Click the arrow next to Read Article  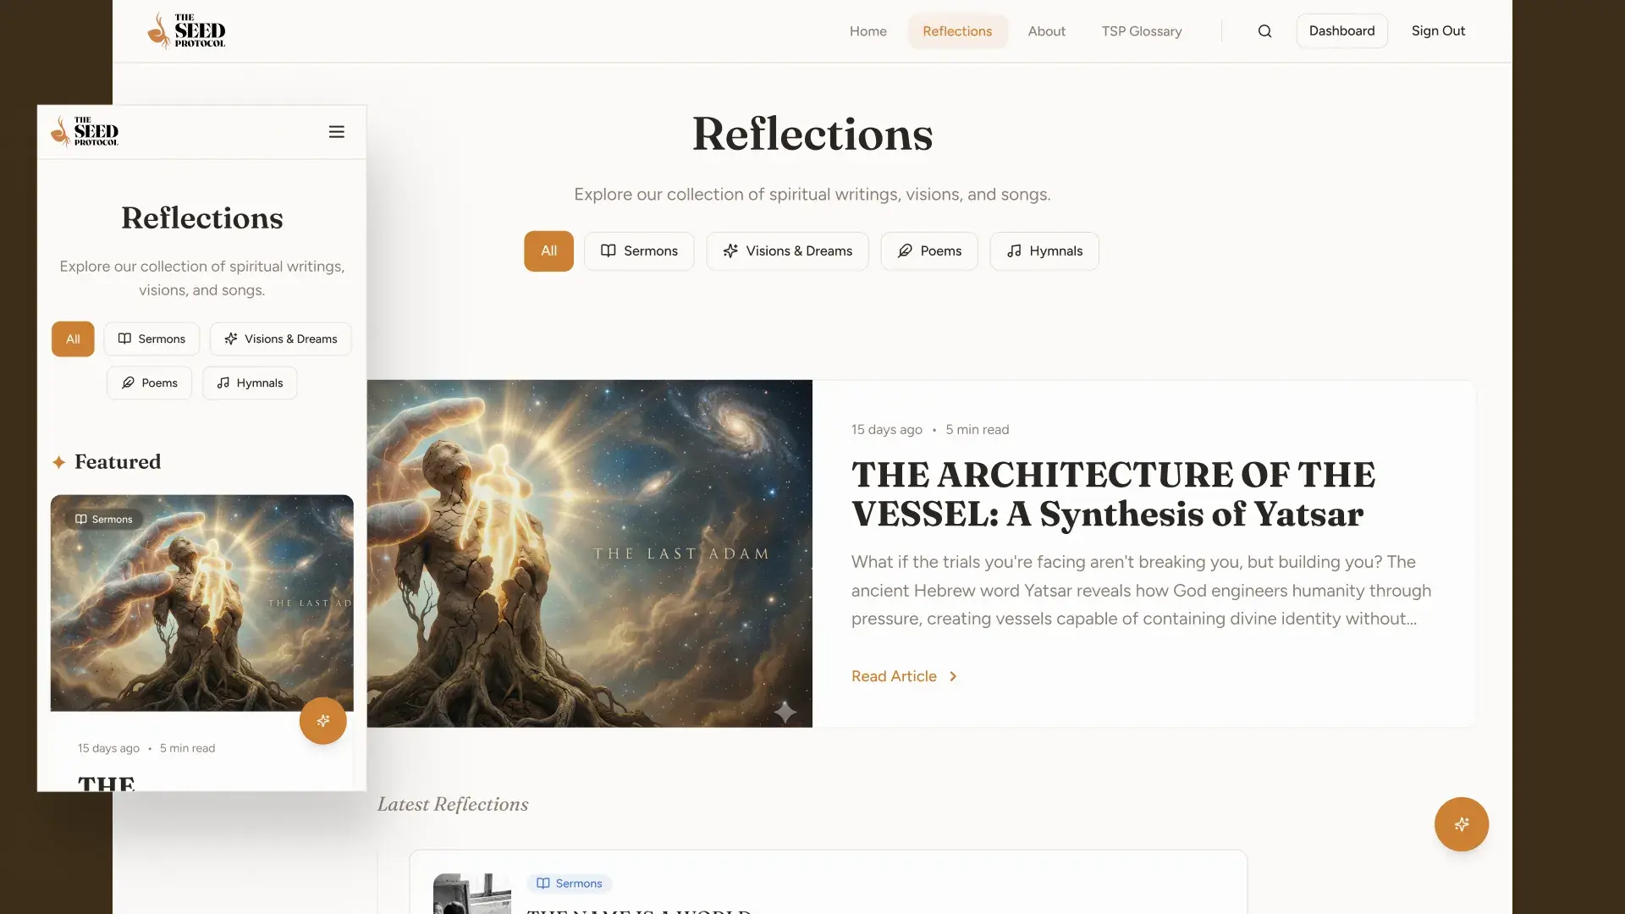click(x=953, y=676)
